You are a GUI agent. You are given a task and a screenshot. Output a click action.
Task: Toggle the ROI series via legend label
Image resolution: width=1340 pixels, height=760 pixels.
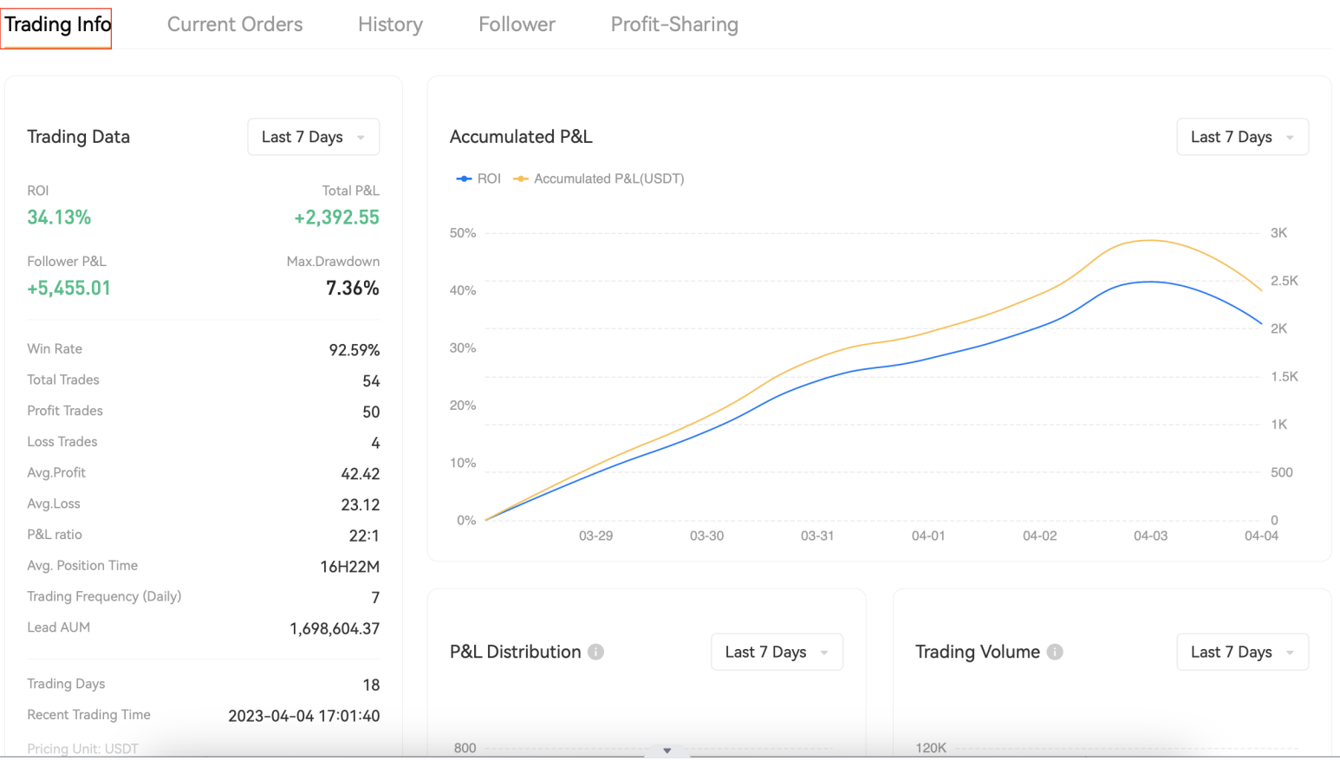489,179
